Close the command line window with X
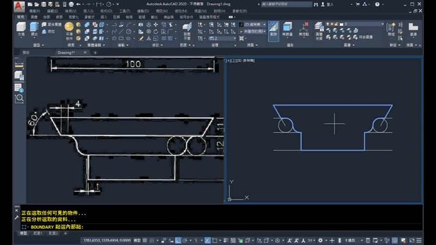The image size is (436, 245). (x=16, y=210)
